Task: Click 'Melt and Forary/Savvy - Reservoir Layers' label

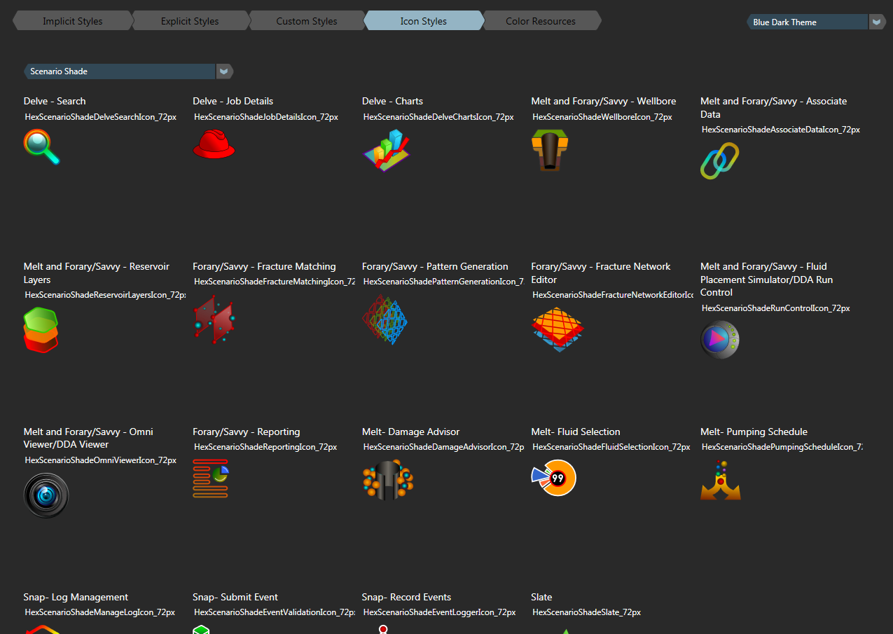Action: click(97, 273)
